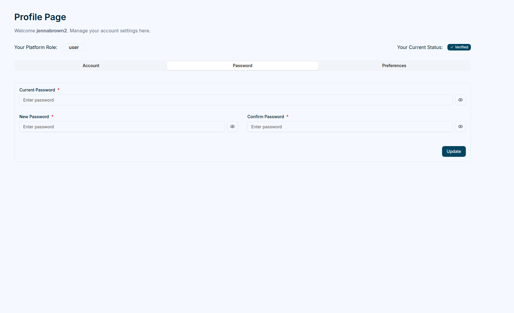The width and height of the screenshot is (514, 313).
Task: Click the eye icon beside Confirm Password field
Action: point(460,127)
